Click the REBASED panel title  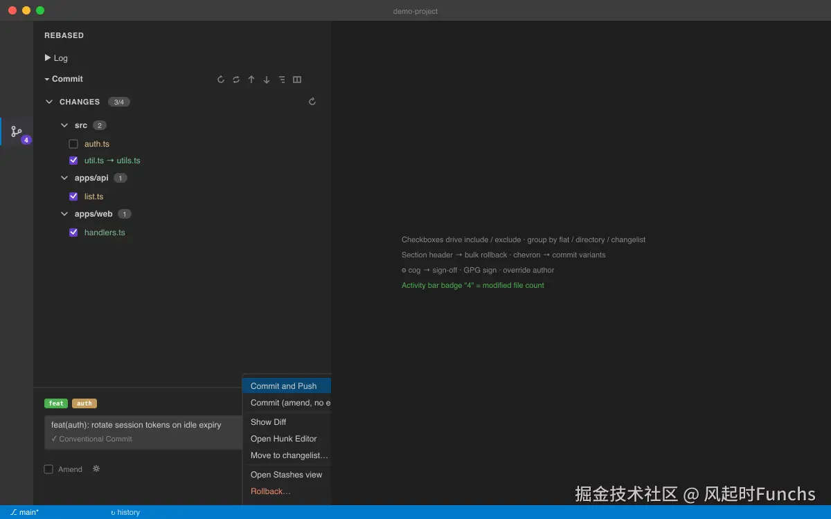click(64, 35)
